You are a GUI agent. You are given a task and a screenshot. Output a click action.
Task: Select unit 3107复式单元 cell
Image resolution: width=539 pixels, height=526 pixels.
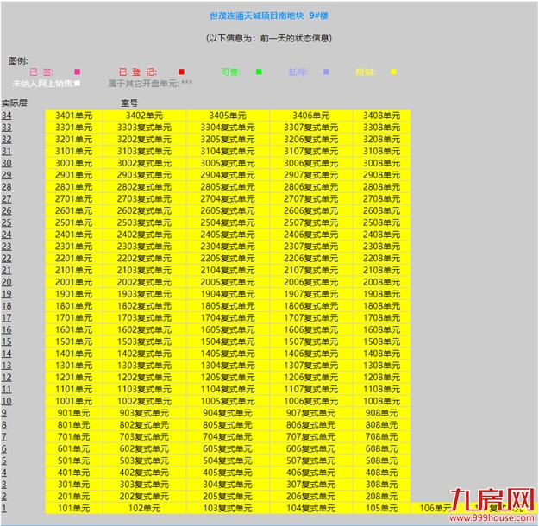point(311,151)
